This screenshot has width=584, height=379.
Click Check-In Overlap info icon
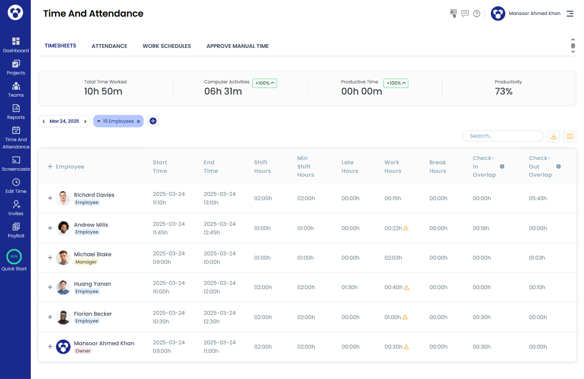click(502, 166)
